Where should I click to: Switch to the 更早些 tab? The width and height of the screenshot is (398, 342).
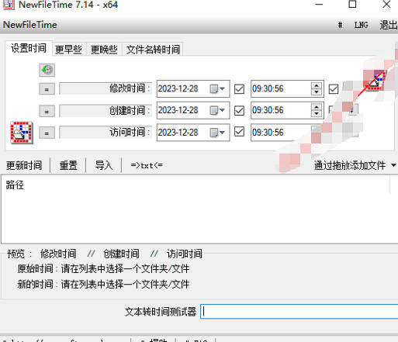pos(68,50)
